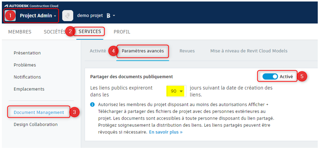Image resolution: width=320 pixels, height=149 pixels.
Task: Open Mise à niveau de Revit Cloud Models
Action: coord(249,51)
